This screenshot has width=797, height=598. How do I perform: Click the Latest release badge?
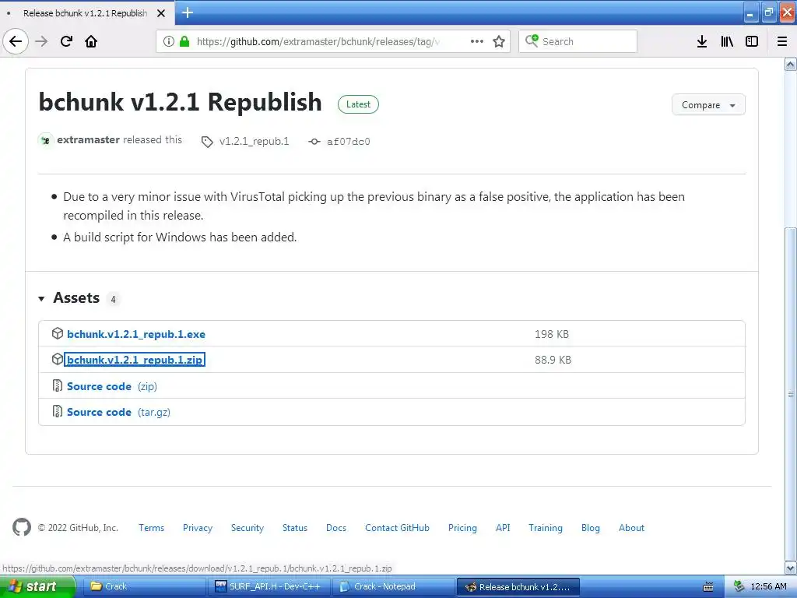tap(358, 104)
